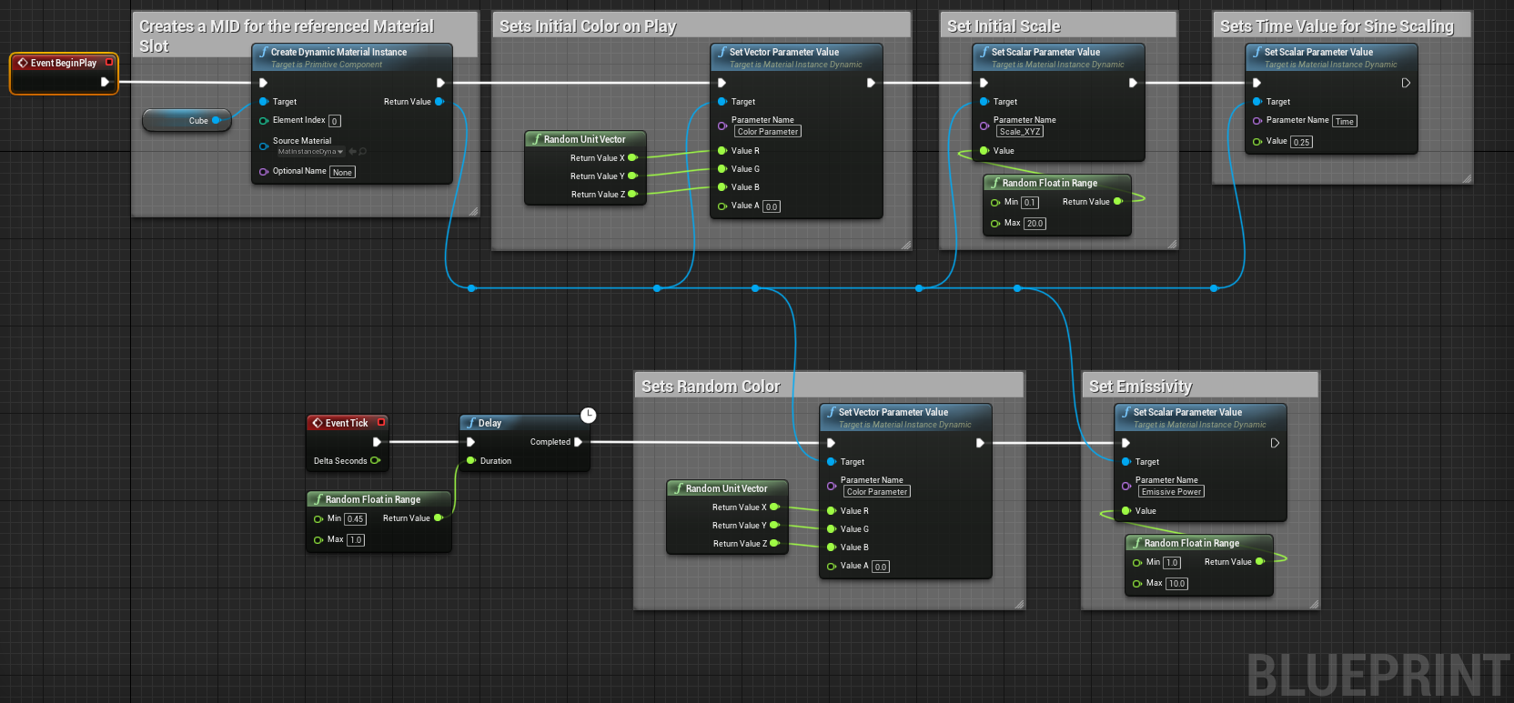The width and height of the screenshot is (1514, 703).
Task: Click the Emissive Power parameter name field
Action: 1171,492
